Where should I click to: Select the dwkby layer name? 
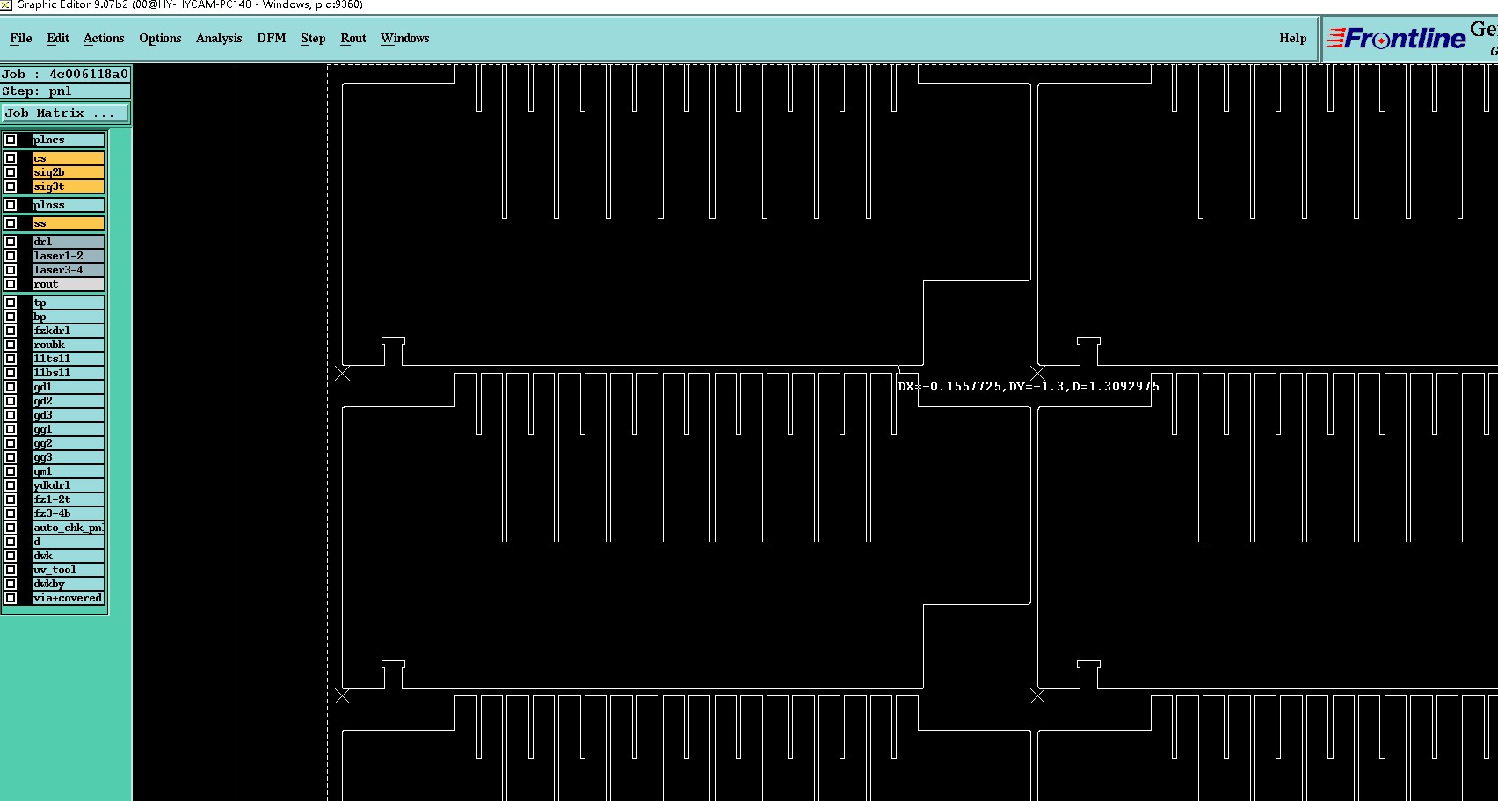click(69, 584)
